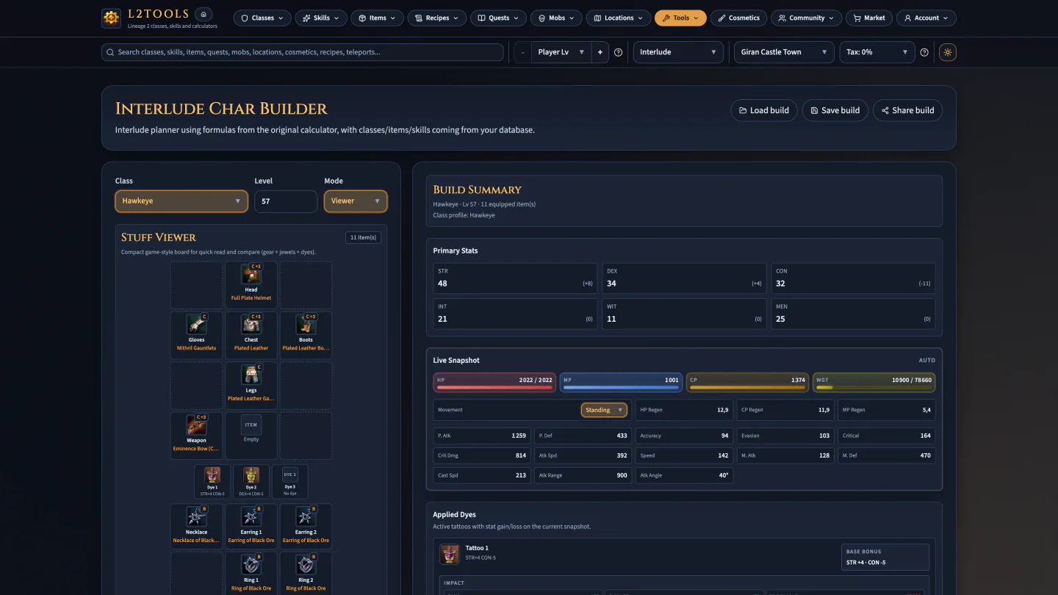
Task: Select the Plated Leather Gaiters legs slot
Action: [x=251, y=386]
